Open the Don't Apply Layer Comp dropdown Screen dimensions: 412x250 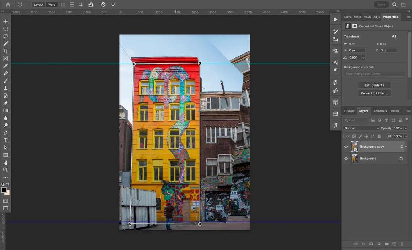[x=374, y=74]
